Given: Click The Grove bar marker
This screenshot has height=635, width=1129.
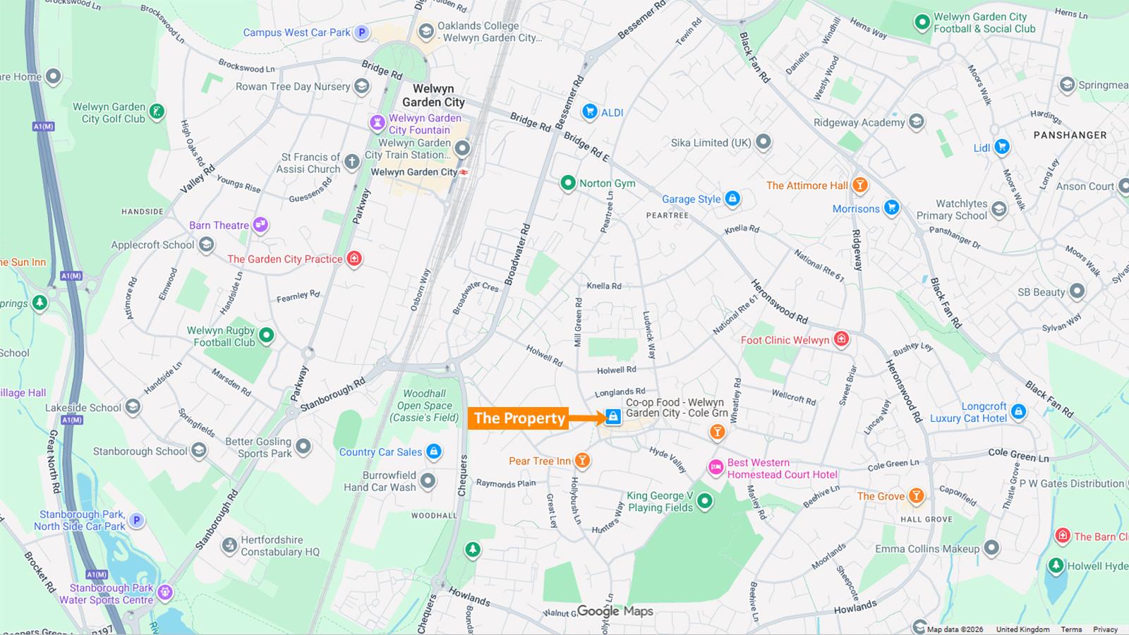Looking at the screenshot, I should 916,496.
